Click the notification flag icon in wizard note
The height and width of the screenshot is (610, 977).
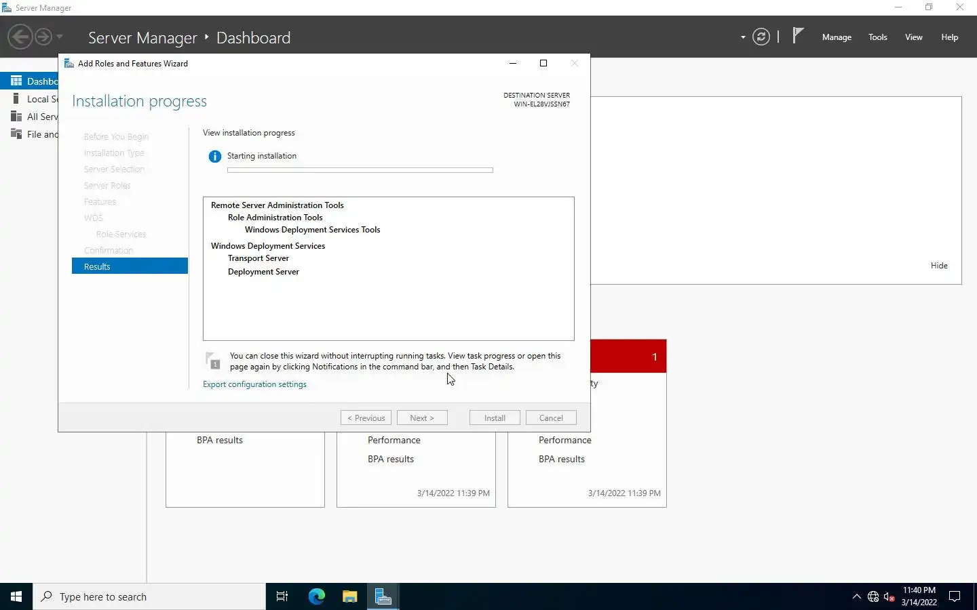click(x=213, y=361)
